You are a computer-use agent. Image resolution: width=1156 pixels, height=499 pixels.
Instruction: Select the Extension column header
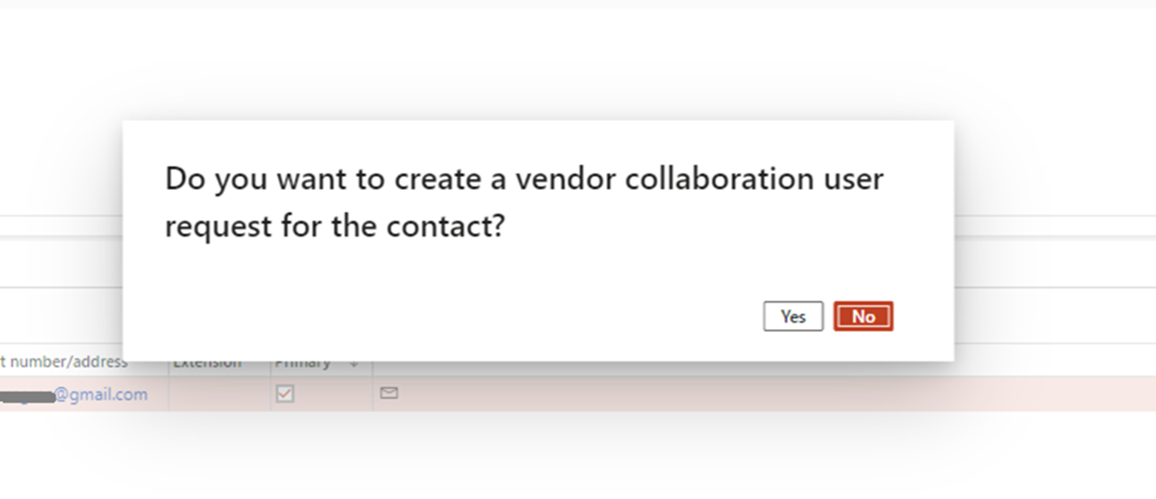(x=208, y=363)
